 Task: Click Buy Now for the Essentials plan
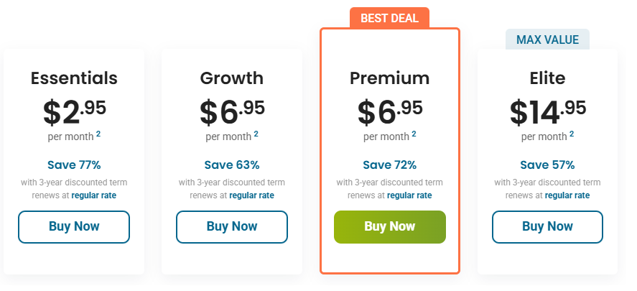point(74,227)
